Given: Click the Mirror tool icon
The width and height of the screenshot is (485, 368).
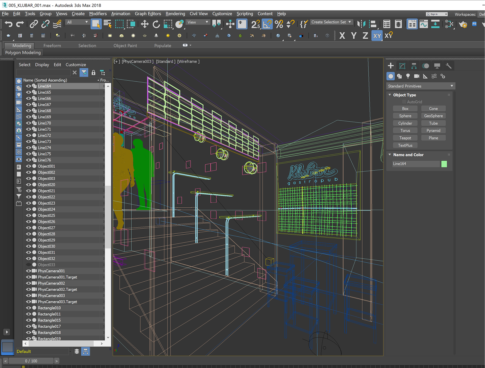Looking at the screenshot, I should 361,24.
